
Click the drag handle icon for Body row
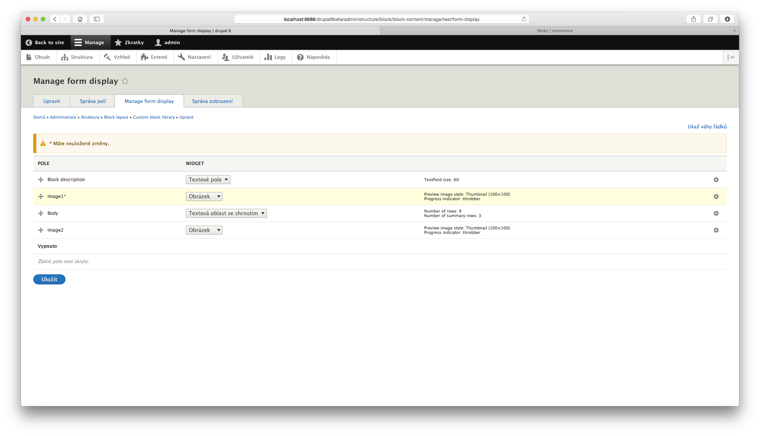[41, 213]
